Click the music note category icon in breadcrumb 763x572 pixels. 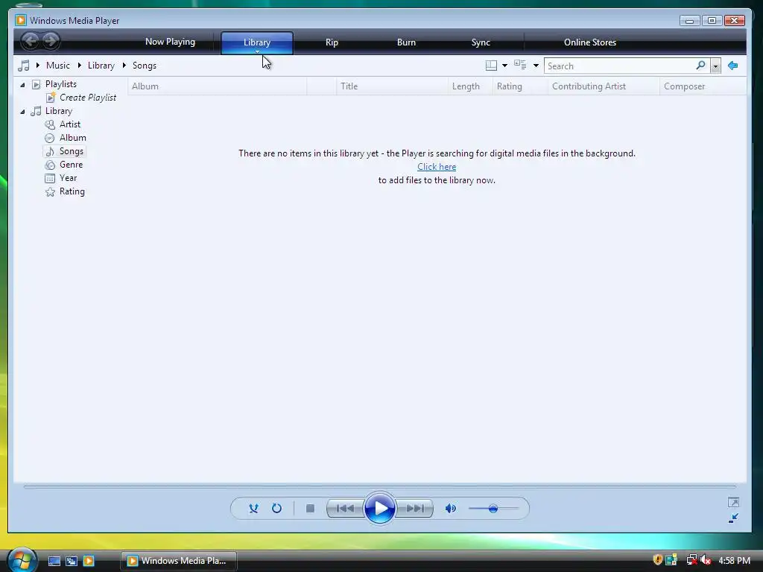pos(23,66)
